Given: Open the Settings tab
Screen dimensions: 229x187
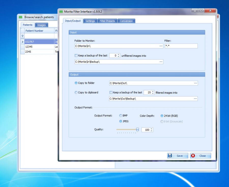Looking at the screenshot, I should coord(90,21).
